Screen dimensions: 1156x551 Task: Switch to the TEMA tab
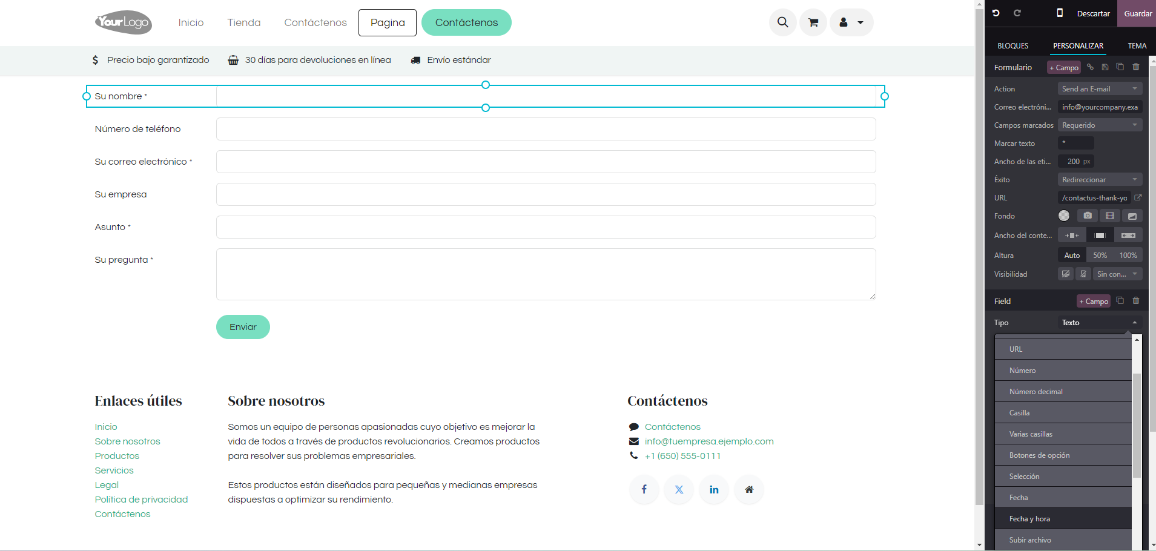1137,46
